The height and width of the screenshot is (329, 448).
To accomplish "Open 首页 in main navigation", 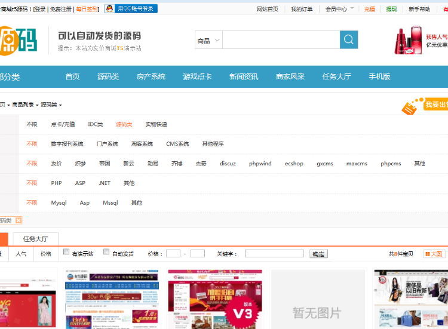I will pos(72,76).
